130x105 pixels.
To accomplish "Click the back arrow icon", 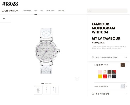I will pyautogui.click(x=4, y=18).
